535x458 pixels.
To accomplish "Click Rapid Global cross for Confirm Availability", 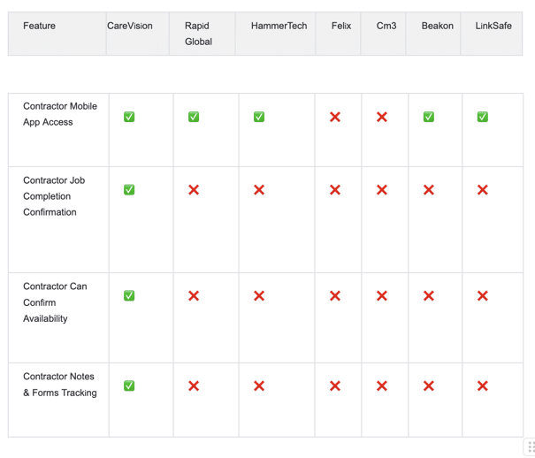I will 194,296.
